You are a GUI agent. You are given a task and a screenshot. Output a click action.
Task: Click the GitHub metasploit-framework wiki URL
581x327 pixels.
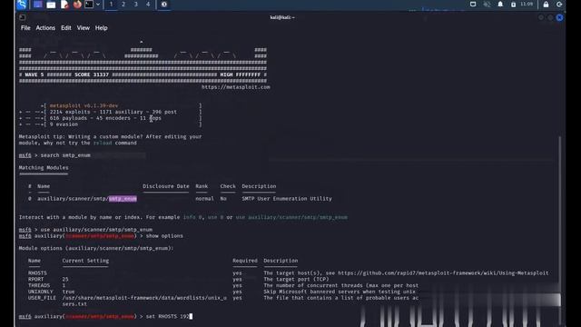(x=443, y=273)
